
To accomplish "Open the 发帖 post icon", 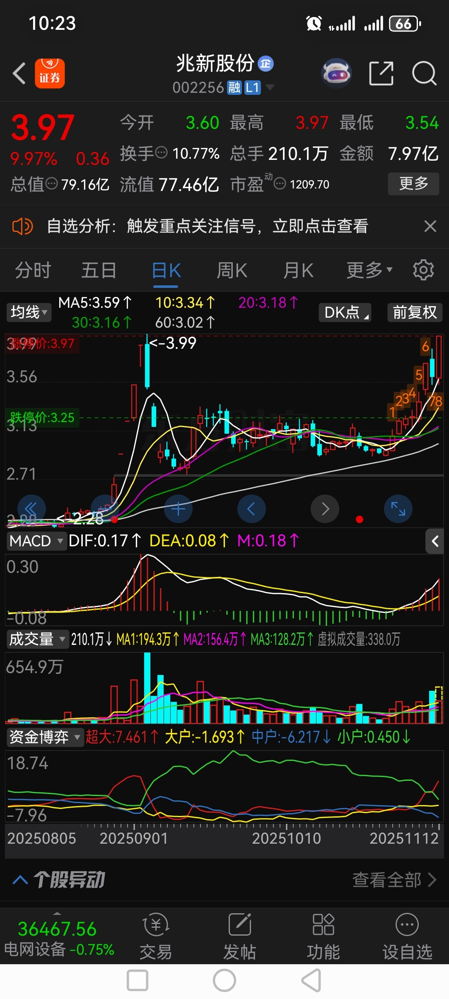I will click(240, 937).
